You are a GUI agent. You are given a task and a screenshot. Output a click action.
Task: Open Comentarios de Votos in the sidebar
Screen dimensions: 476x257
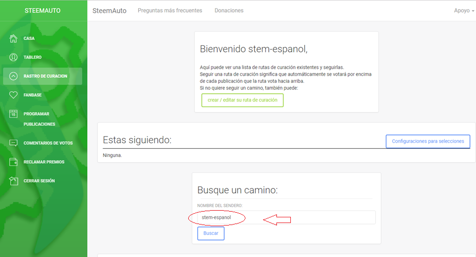(42, 143)
